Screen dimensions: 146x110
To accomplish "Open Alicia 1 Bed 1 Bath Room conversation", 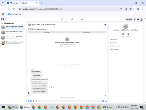I will [13, 32].
